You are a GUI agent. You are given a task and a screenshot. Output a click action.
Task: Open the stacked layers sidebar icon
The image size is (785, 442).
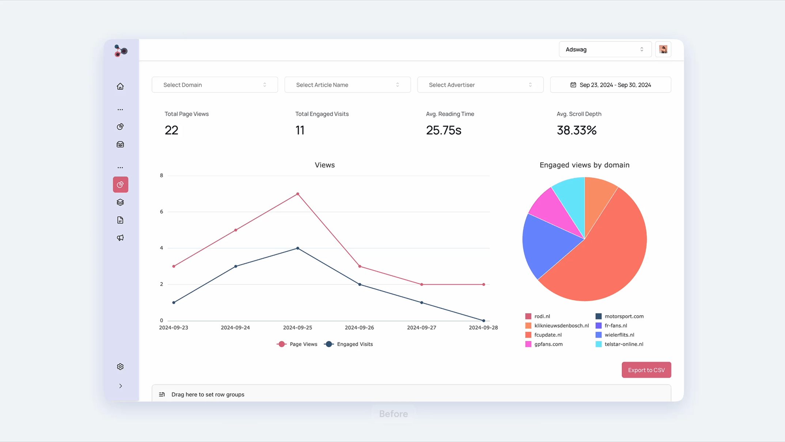[x=120, y=202]
